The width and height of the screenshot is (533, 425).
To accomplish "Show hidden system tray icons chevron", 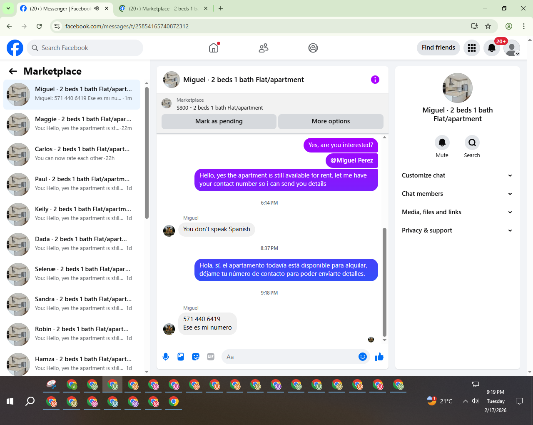I will pyautogui.click(x=465, y=401).
